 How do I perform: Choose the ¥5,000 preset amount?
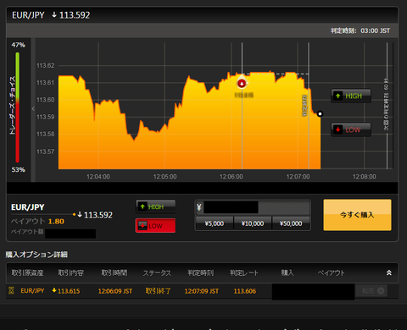point(215,223)
